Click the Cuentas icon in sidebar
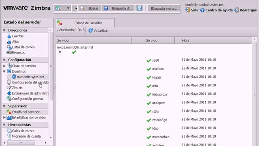This screenshot has width=259, height=146. click(9, 36)
